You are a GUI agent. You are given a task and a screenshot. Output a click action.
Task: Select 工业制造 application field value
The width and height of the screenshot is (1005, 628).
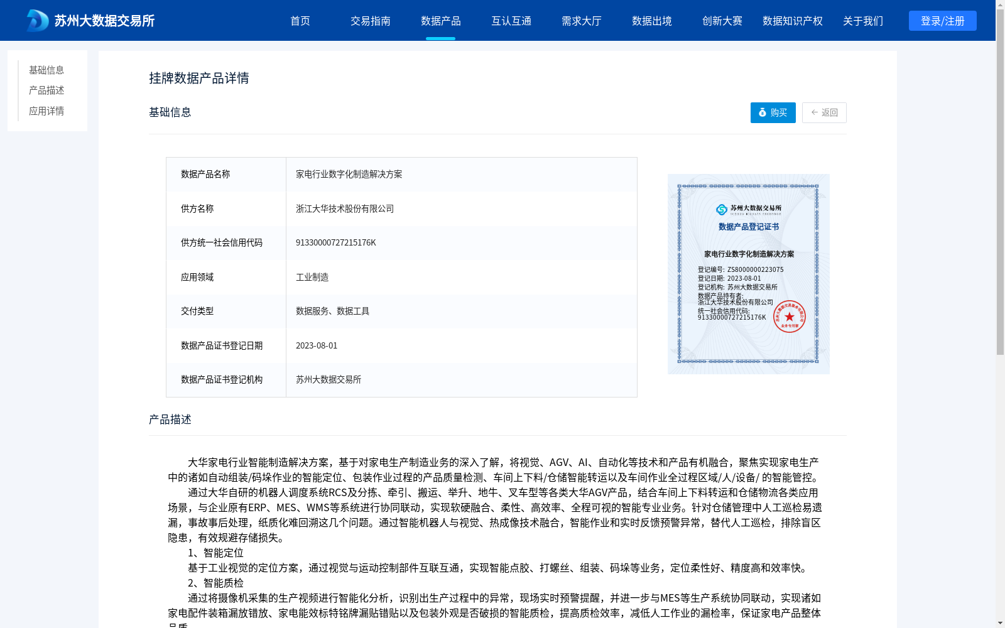click(x=461, y=277)
